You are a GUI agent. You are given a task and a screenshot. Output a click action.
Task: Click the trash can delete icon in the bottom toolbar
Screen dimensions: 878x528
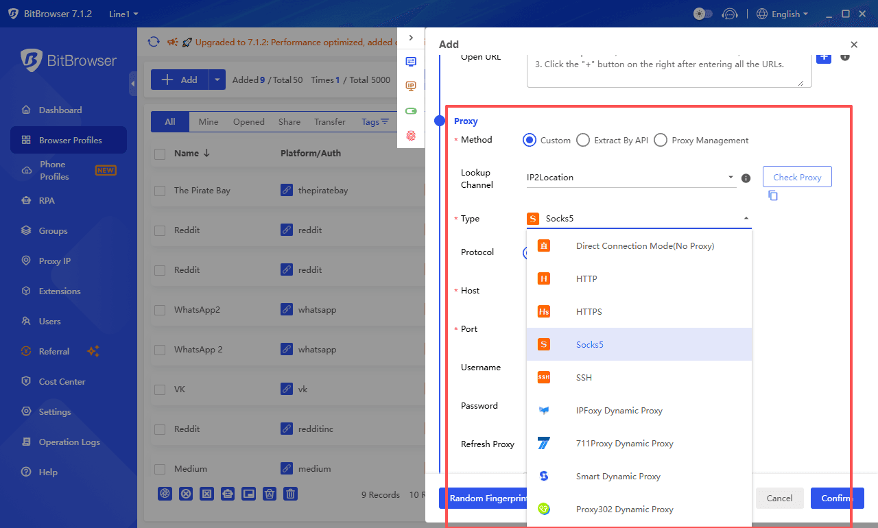tap(291, 493)
